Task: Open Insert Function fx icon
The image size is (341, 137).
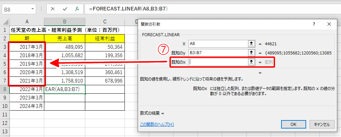Action: pyautogui.click(x=77, y=9)
